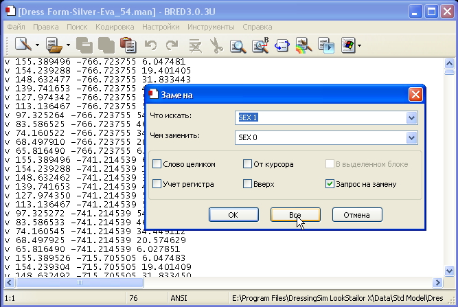The image size is (458, 307).
Task: Click line 'v 148.632477 -766.723755 31.833443'
Action: point(98,79)
